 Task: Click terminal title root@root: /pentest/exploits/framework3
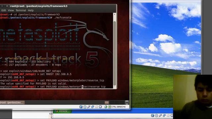click(x=39, y=6)
